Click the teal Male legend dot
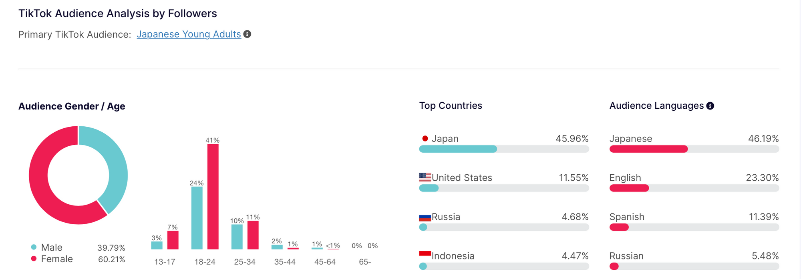The width and height of the screenshot is (801, 279). coord(34,247)
